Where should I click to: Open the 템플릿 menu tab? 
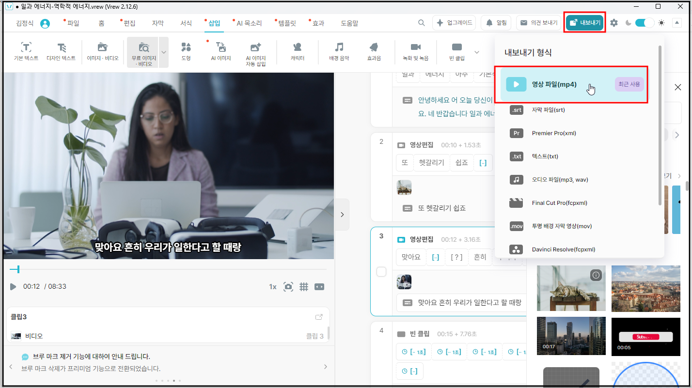click(287, 23)
